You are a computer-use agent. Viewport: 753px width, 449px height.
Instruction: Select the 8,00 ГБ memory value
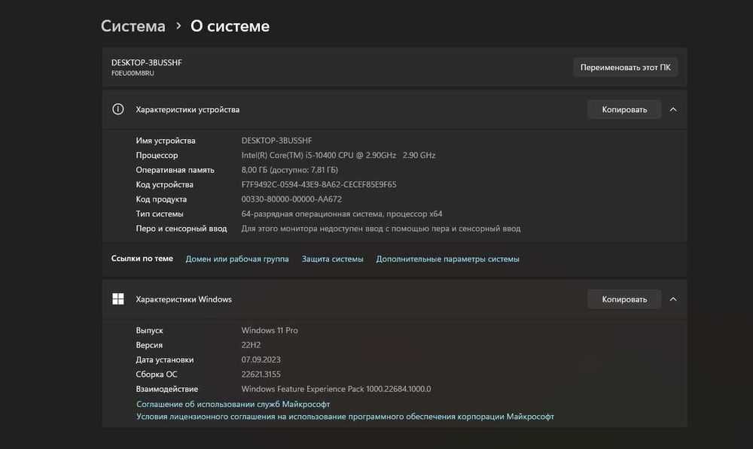pos(290,170)
